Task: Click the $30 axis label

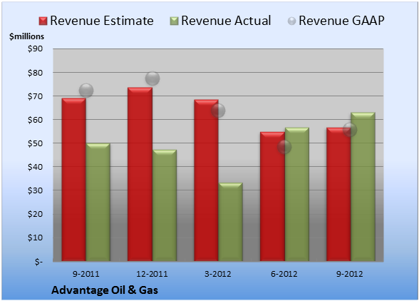Action: click(35, 190)
